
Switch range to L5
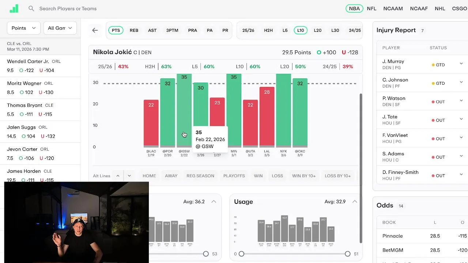point(285,30)
